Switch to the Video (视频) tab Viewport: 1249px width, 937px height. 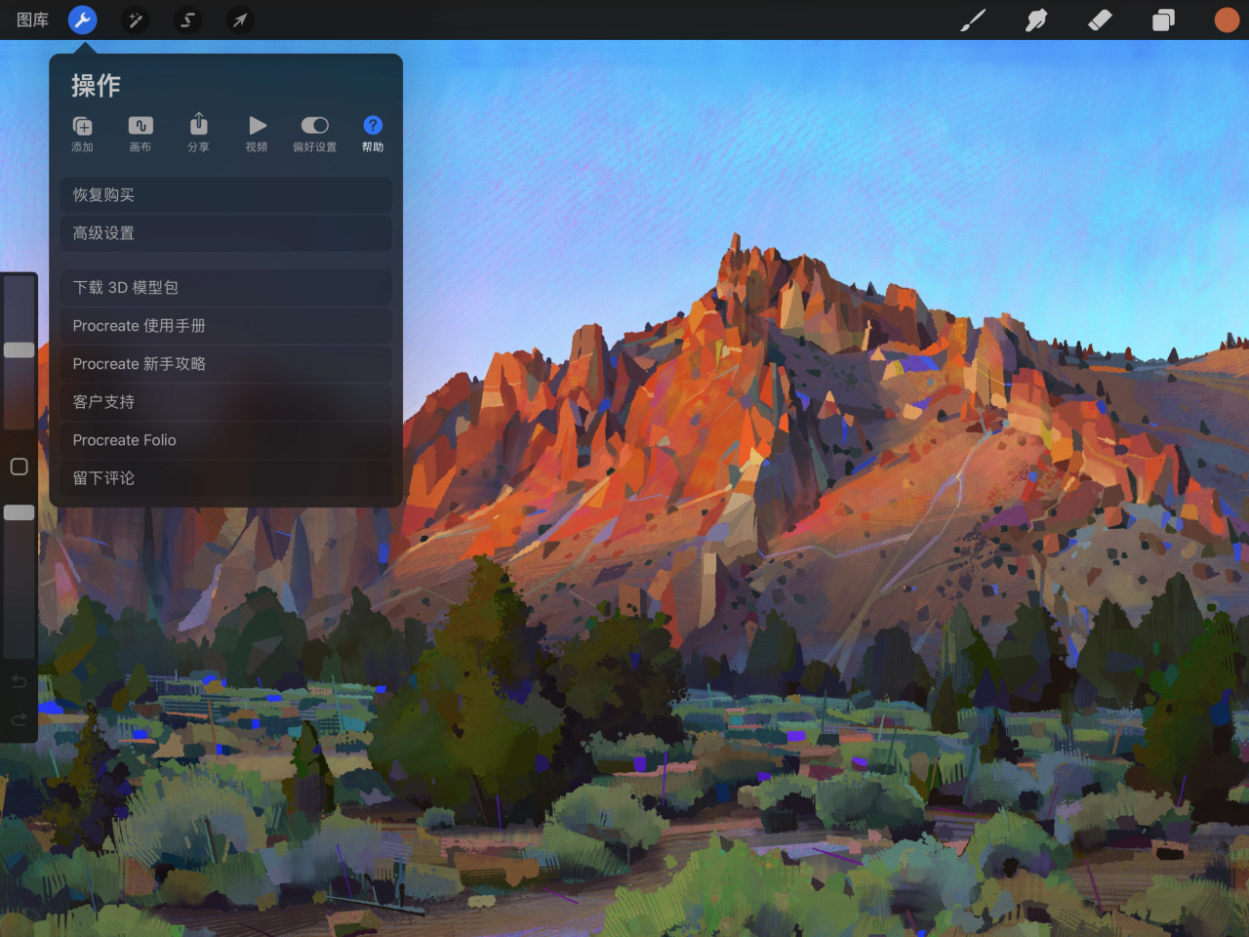click(257, 134)
